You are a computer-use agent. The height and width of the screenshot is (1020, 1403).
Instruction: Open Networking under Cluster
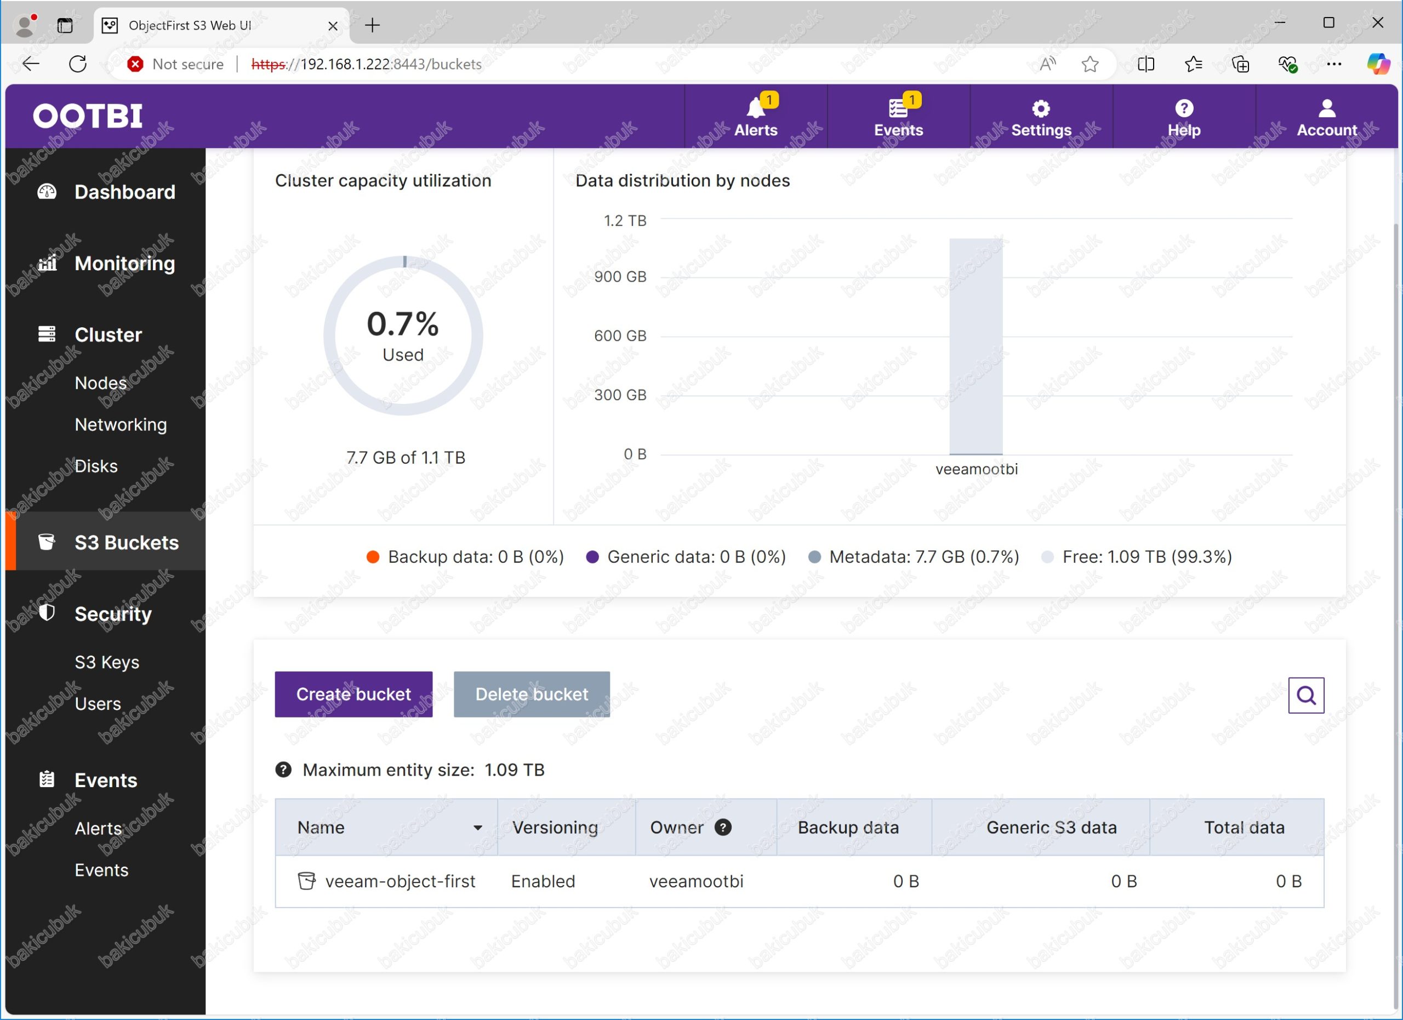(121, 424)
